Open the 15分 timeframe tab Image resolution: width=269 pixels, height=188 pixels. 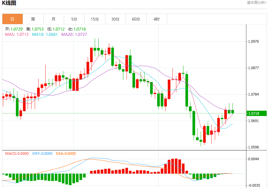pos(95,19)
